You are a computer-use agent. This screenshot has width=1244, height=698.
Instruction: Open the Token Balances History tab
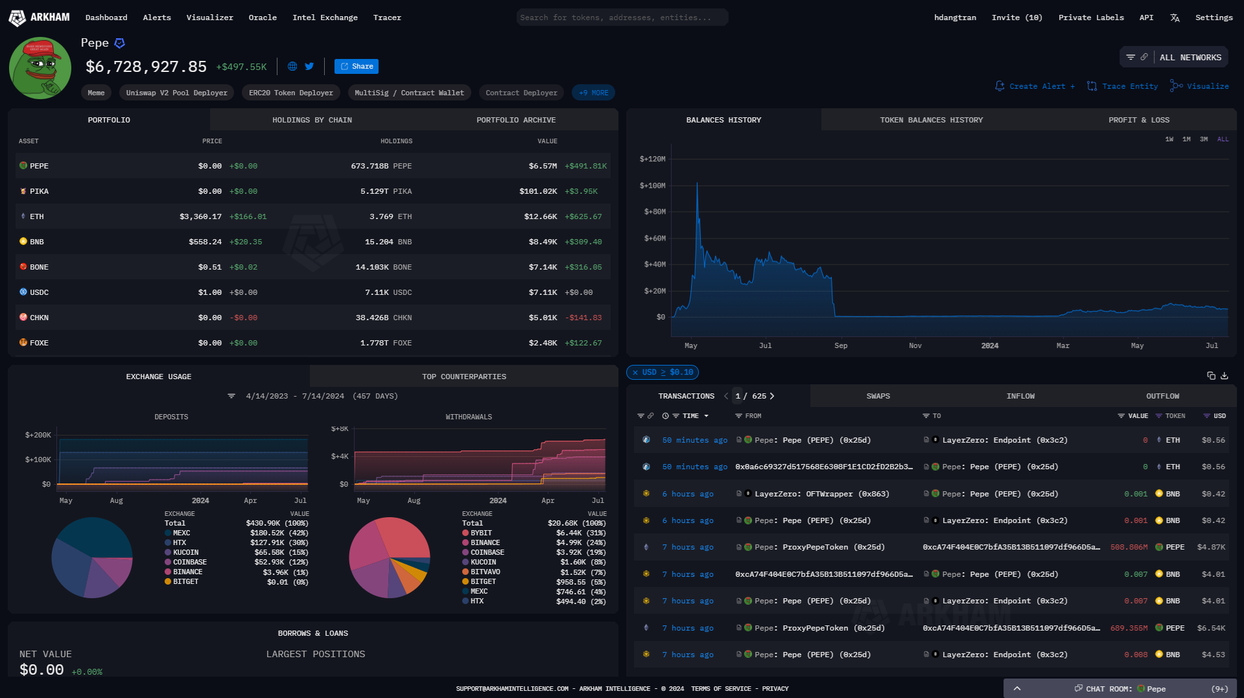pos(931,120)
